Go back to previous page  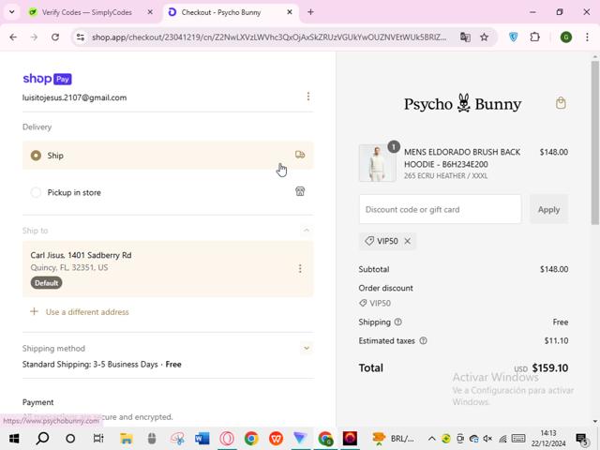click(13, 37)
